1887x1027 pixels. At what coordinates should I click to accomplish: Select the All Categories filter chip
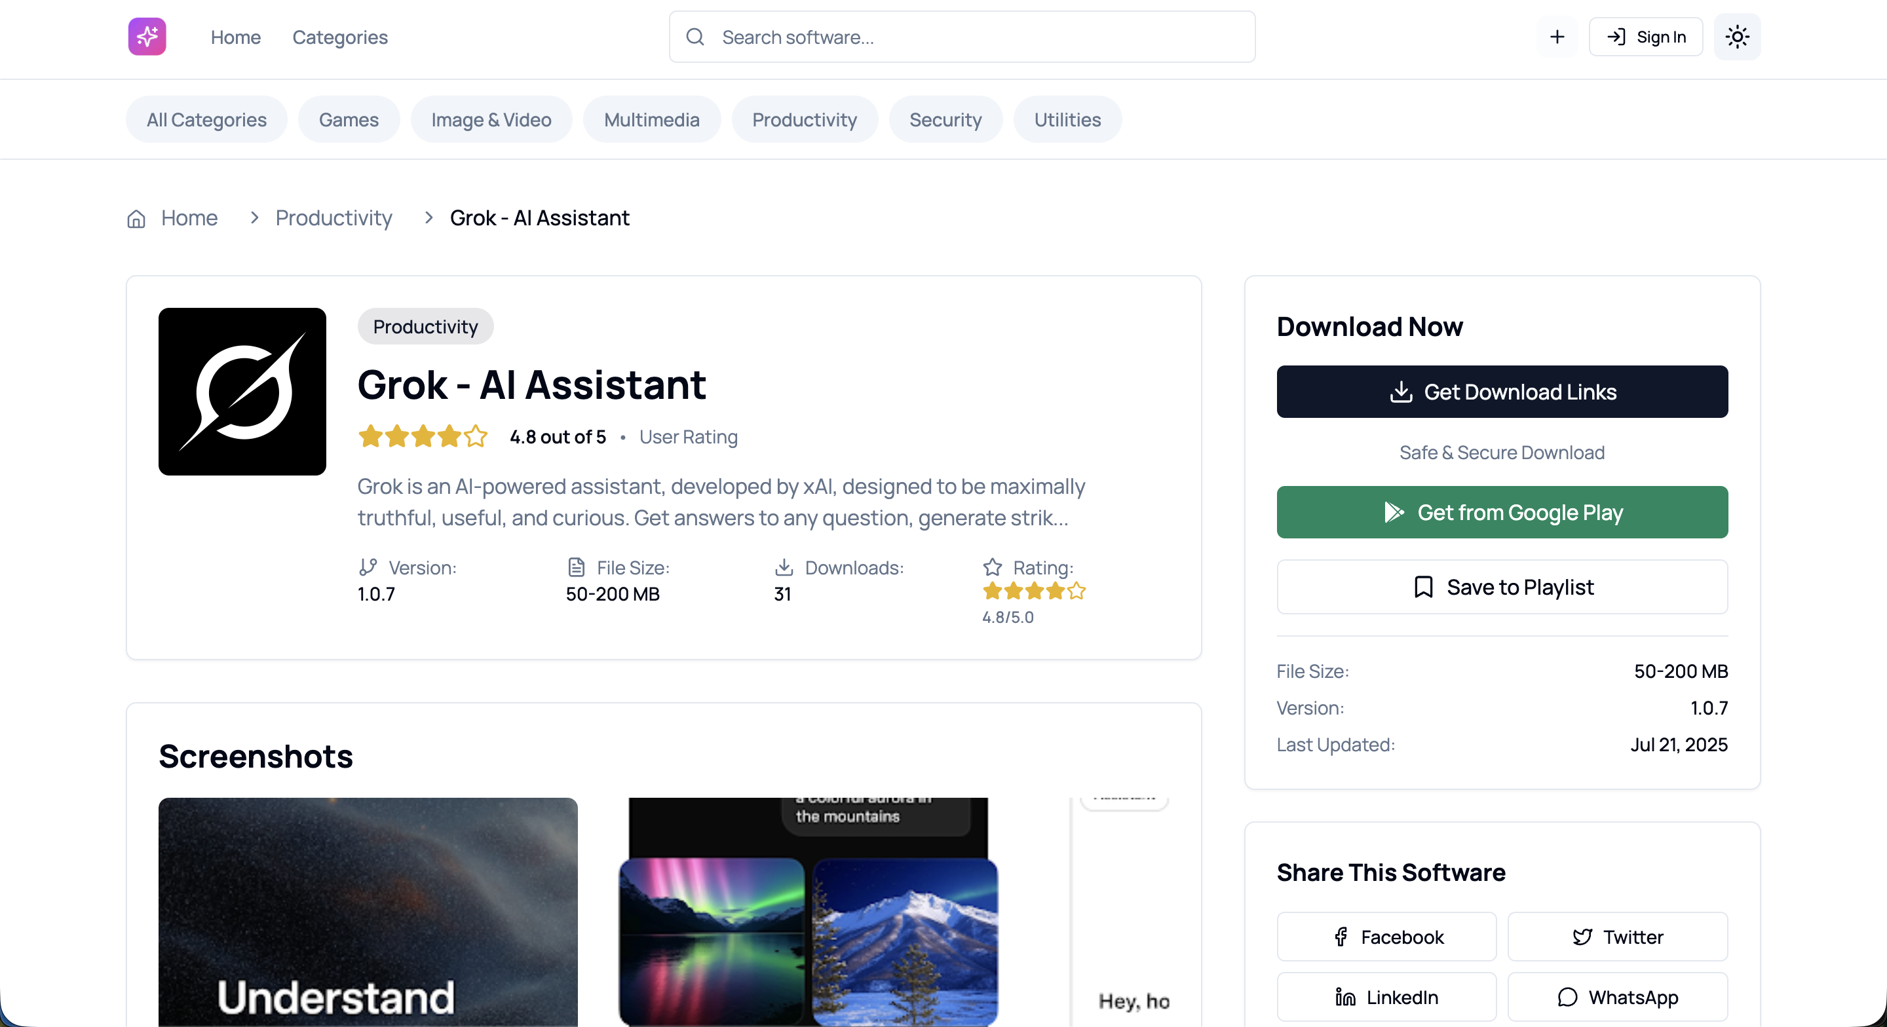206,119
